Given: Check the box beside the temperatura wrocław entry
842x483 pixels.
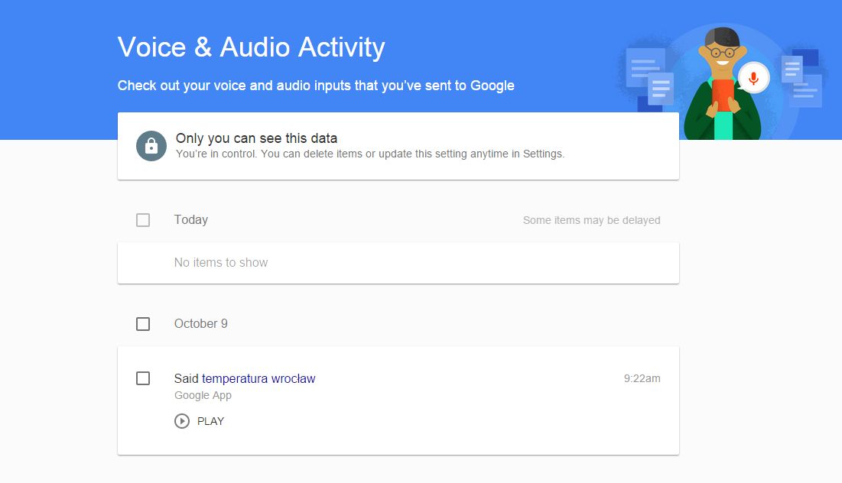Looking at the screenshot, I should (x=143, y=378).
